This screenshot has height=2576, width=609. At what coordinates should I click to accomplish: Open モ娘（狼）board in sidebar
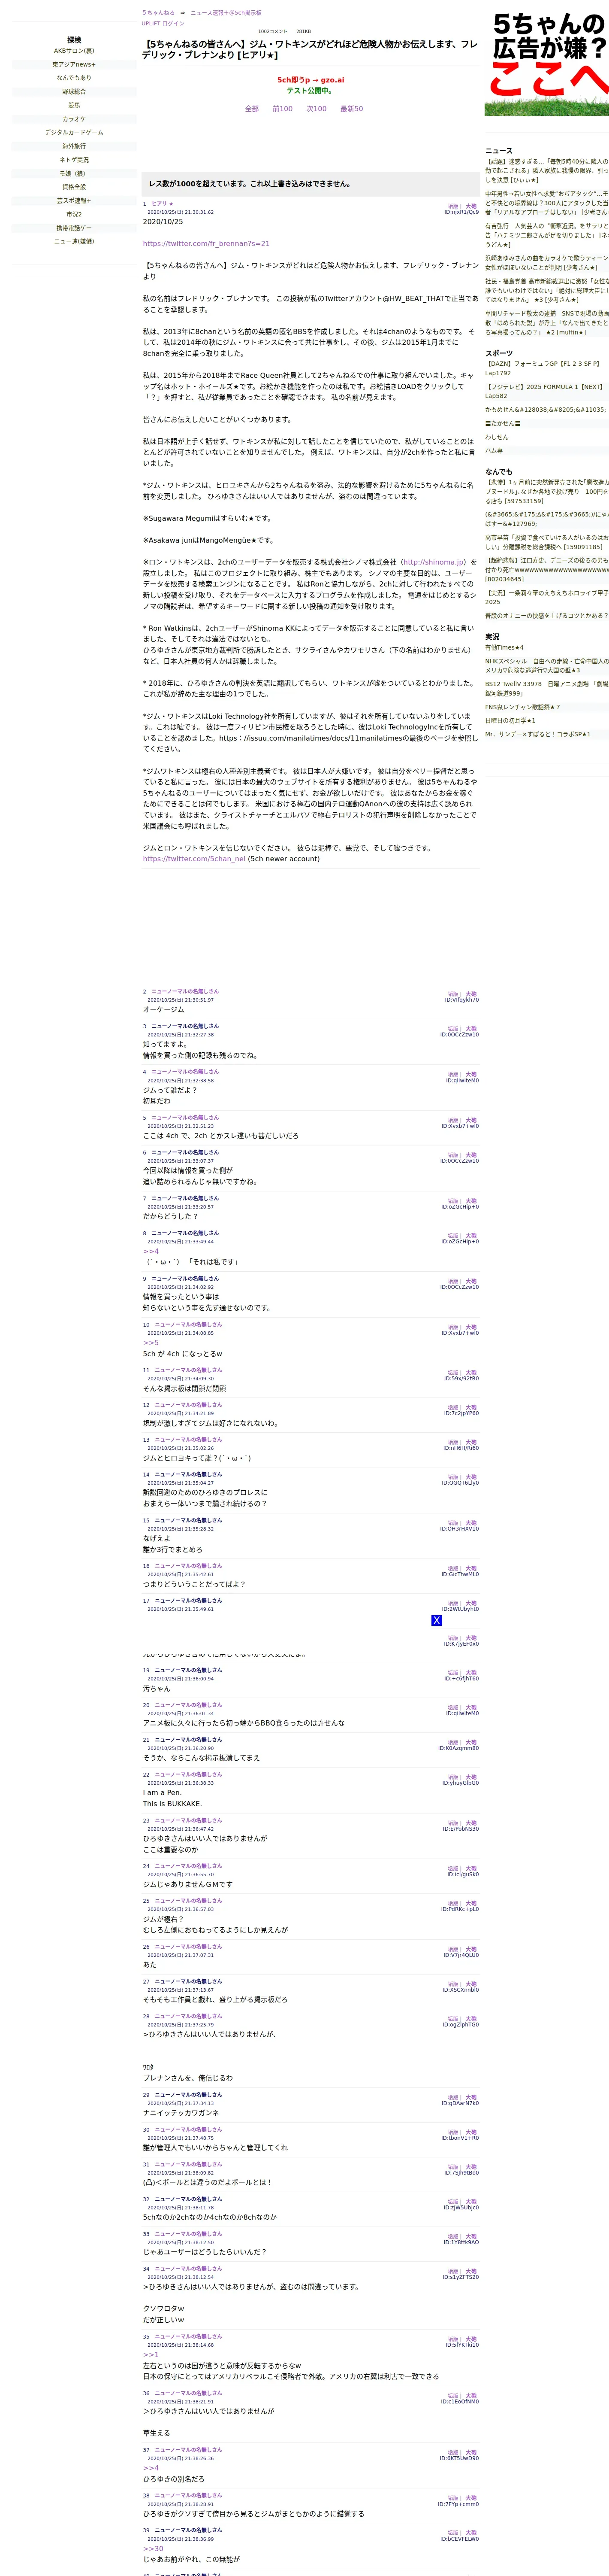coord(74,173)
